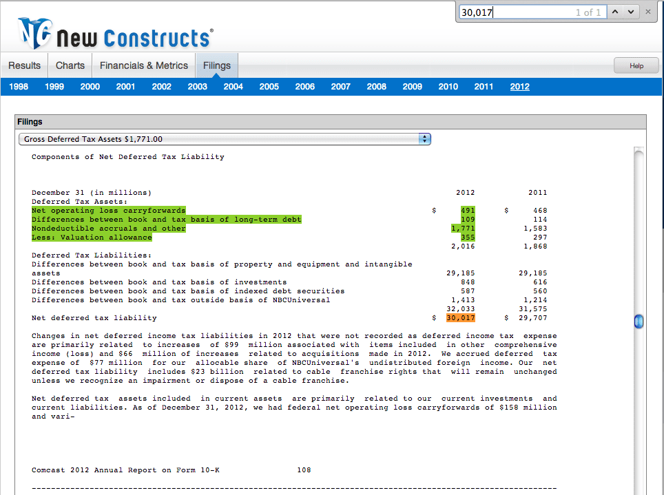
Task: Select the 2006 filing year
Action: coord(305,87)
